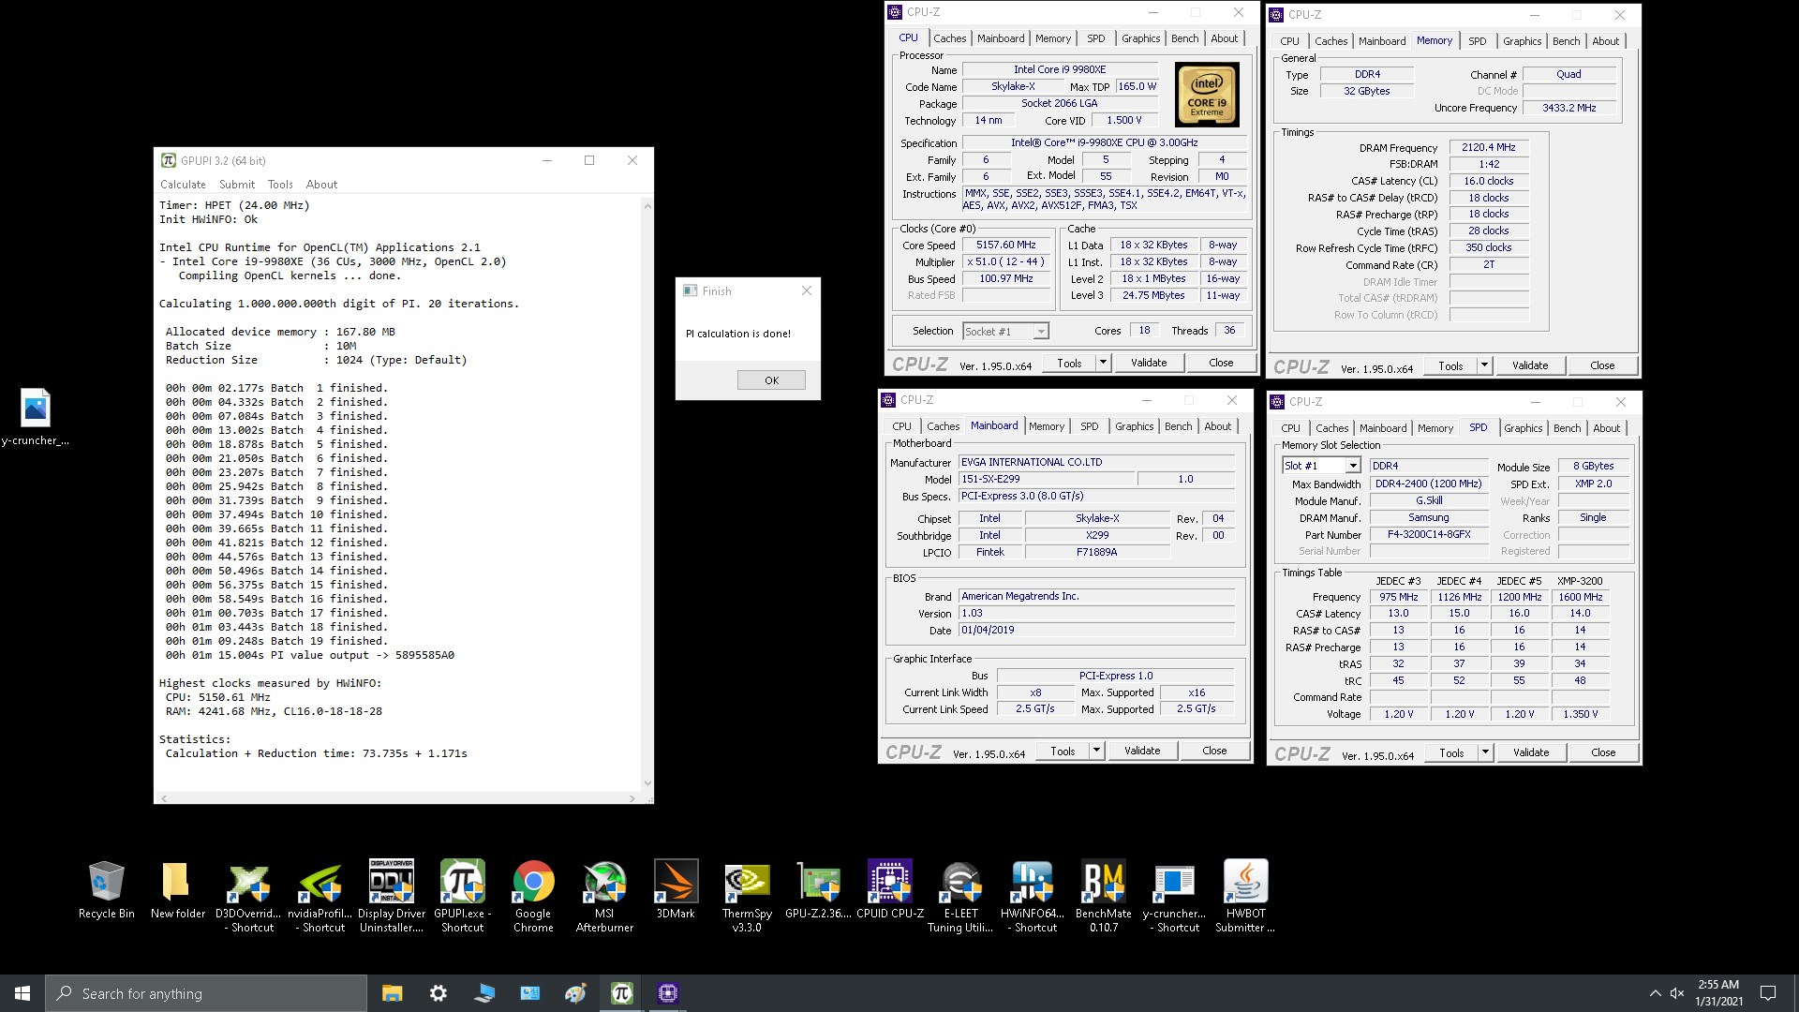Open SPD tab in CPU-Z Mainboard window
The width and height of the screenshot is (1799, 1012).
[x=1089, y=426]
